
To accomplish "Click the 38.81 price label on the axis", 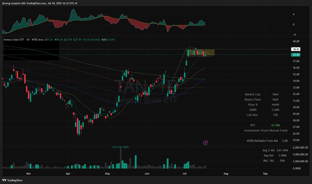I will [296, 49].
